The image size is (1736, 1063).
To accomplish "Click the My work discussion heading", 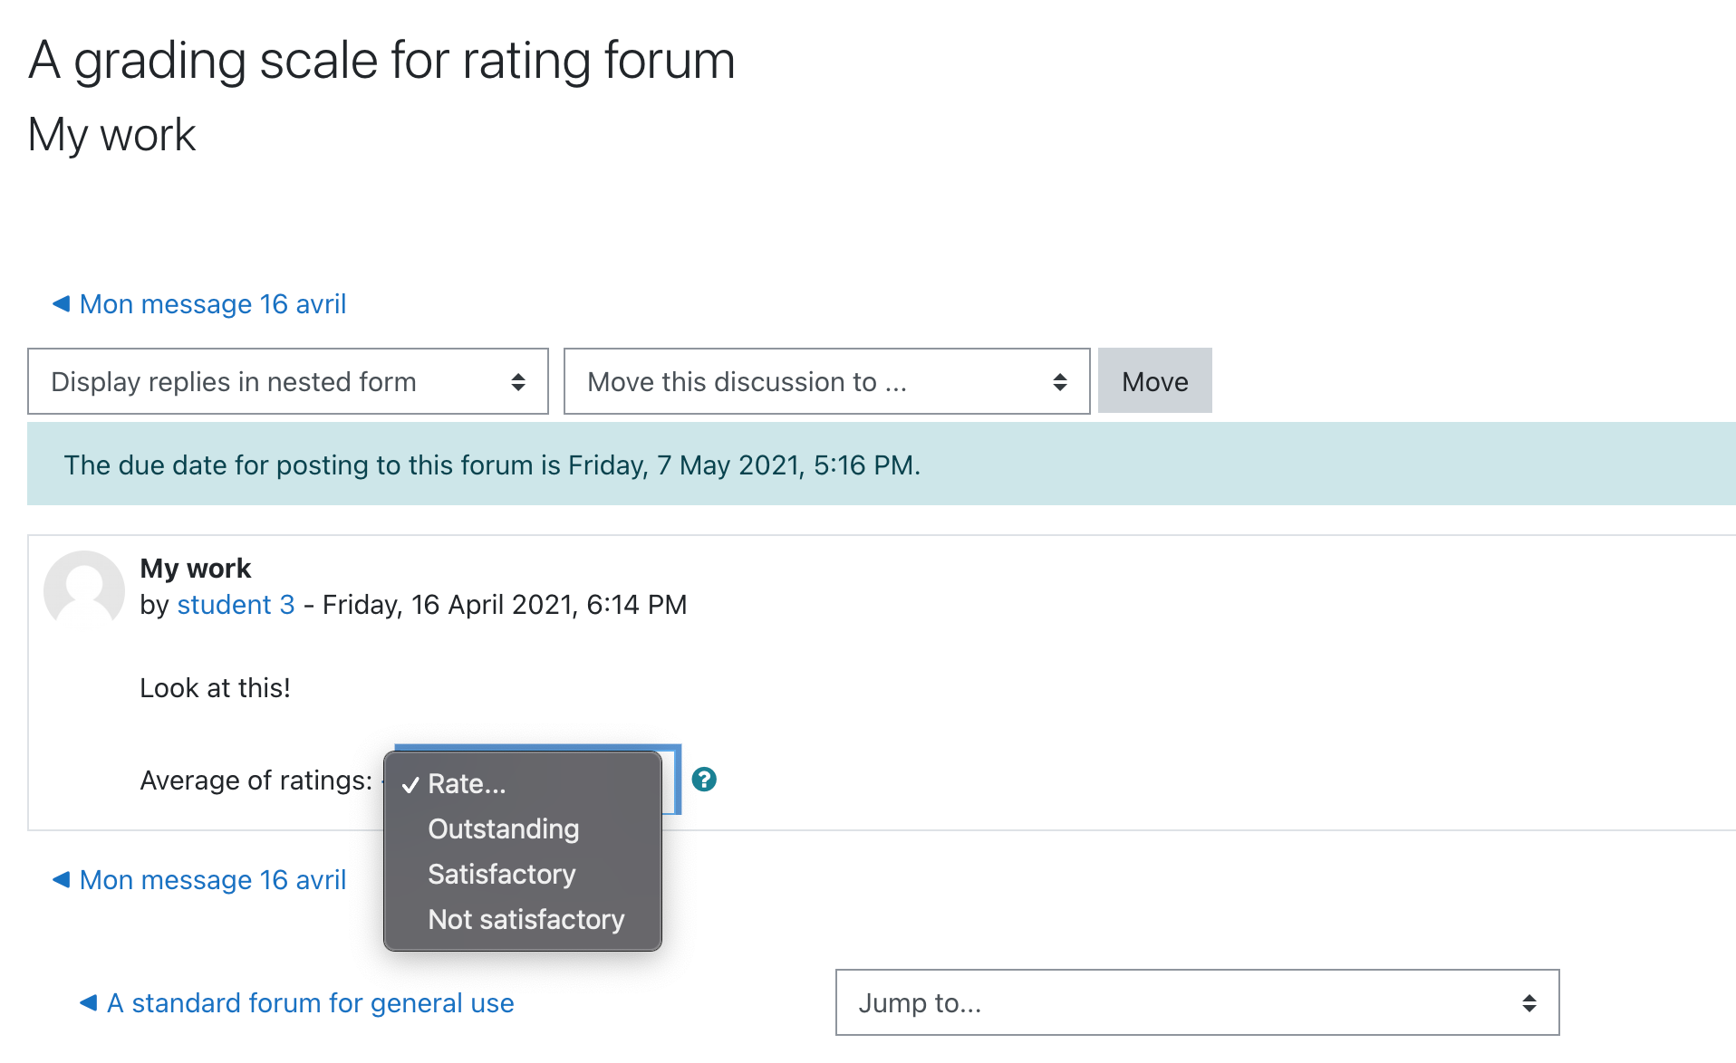I will click(x=111, y=135).
